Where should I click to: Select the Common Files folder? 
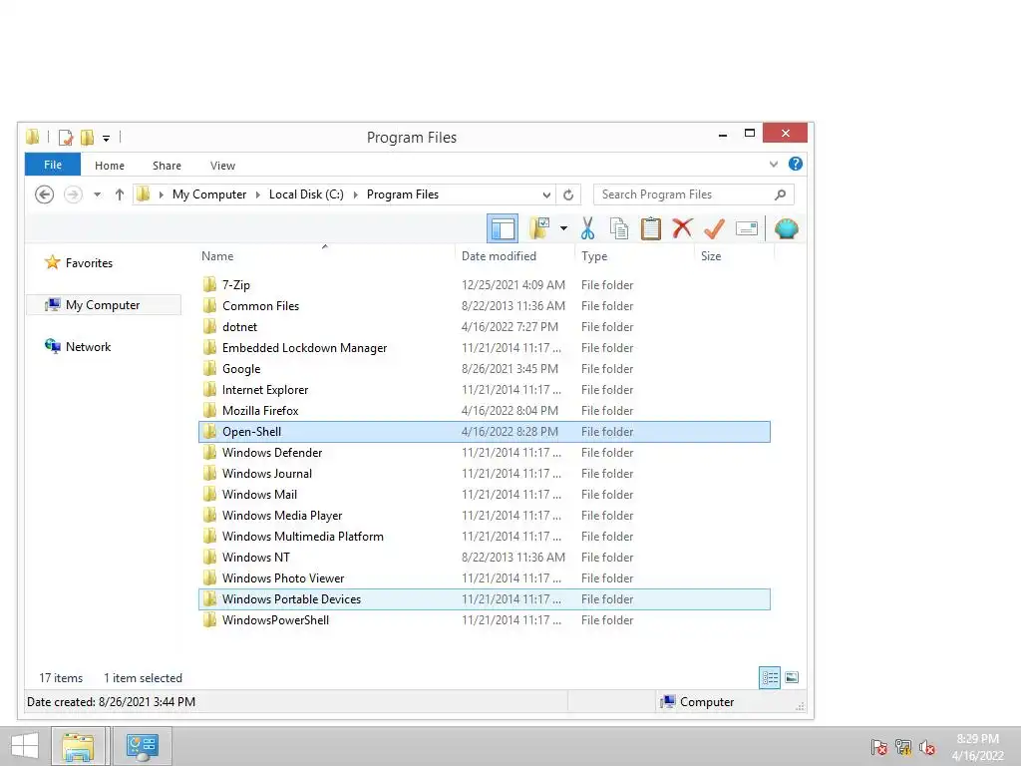pos(485,306)
